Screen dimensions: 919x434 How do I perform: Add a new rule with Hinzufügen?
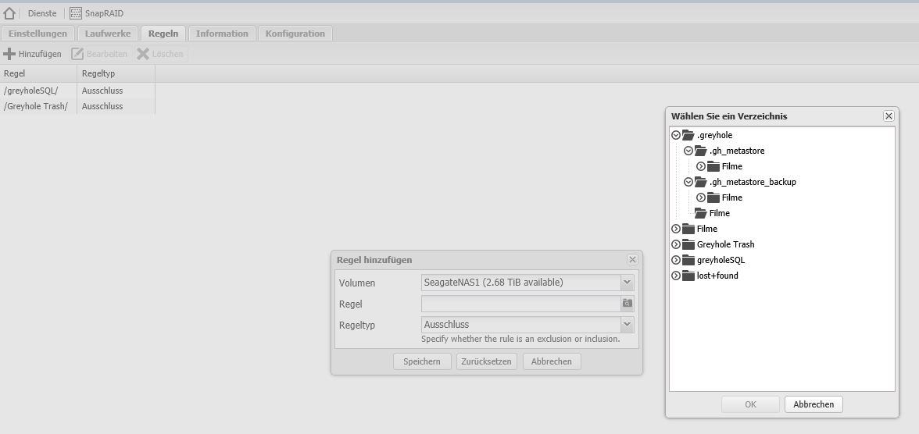click(32, 54)
